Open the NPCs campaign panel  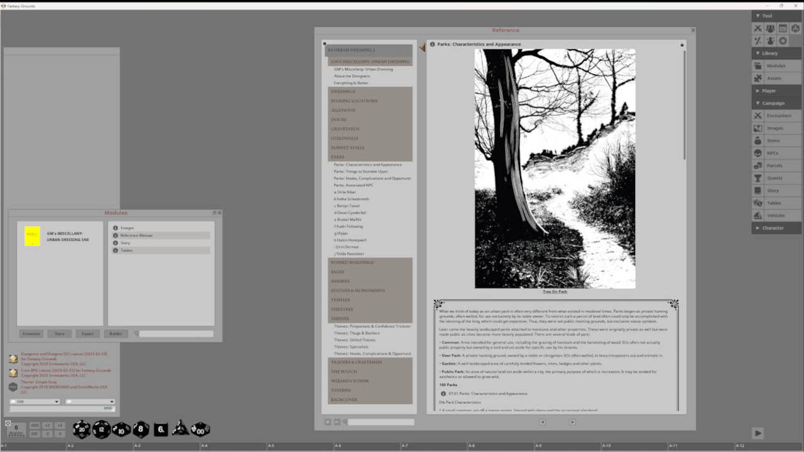point(774,153)
